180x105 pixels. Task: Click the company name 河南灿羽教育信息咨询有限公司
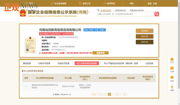point(60,30)
